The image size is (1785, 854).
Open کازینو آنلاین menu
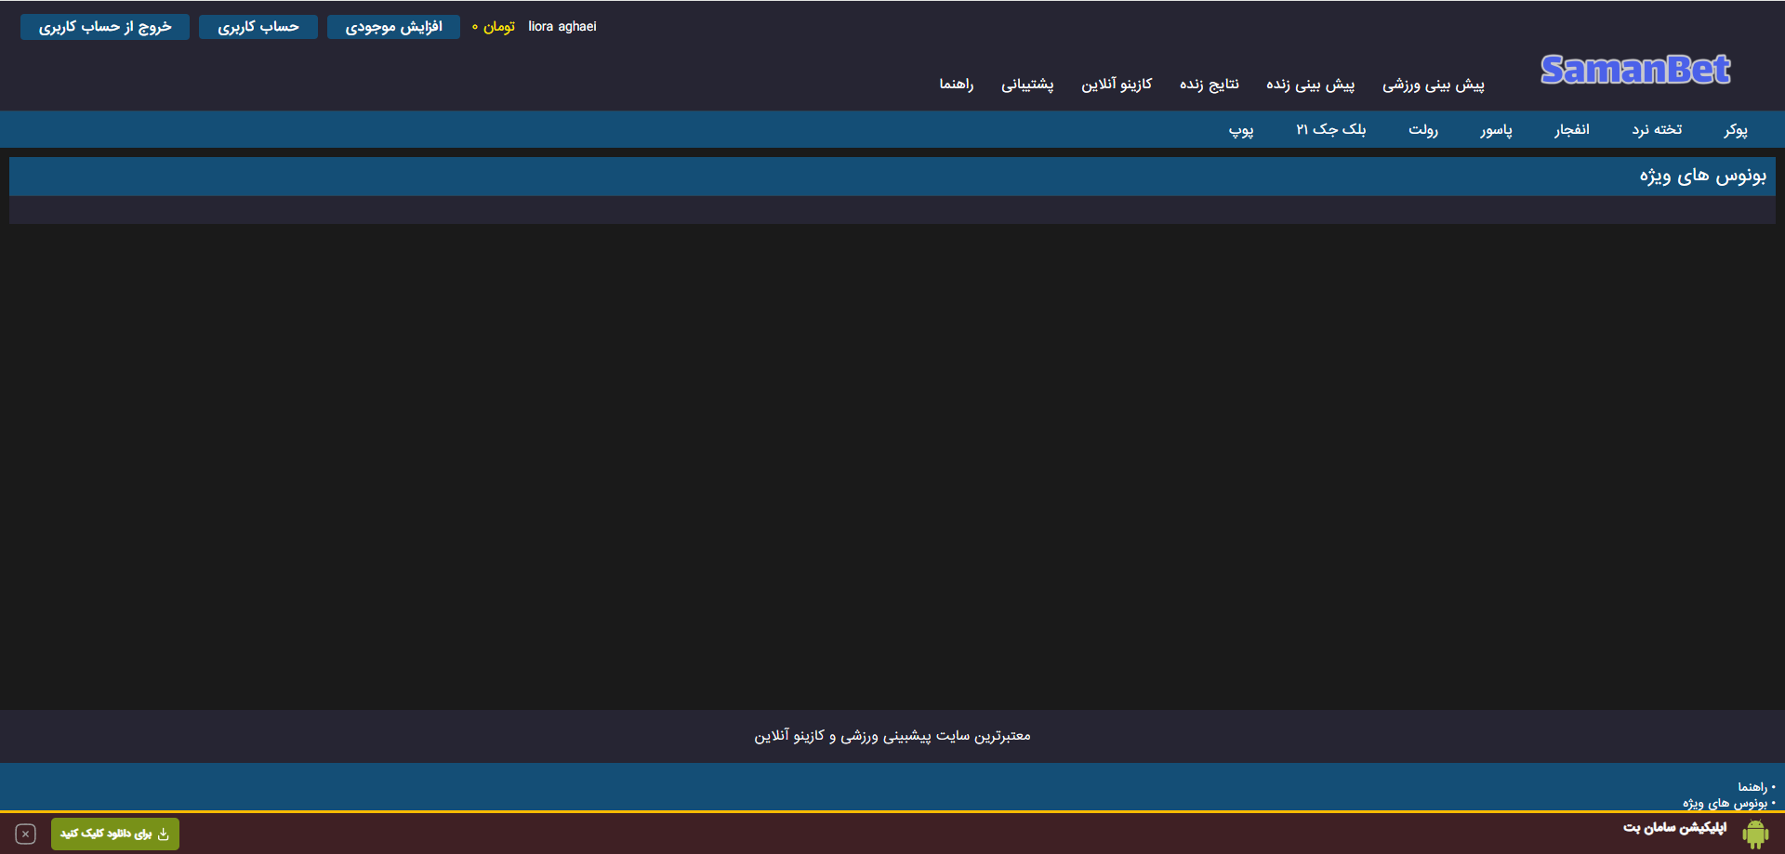(x=1117, y=85)
